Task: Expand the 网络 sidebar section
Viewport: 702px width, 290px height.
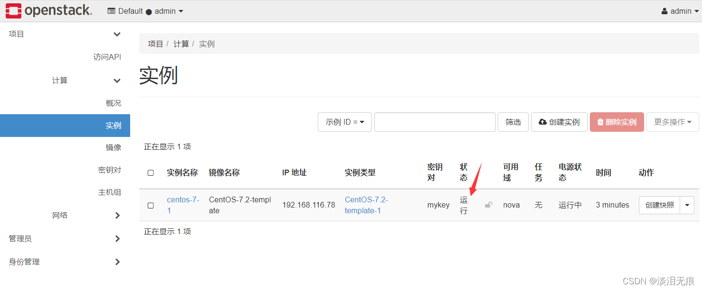Action: [x=86, y=215]
